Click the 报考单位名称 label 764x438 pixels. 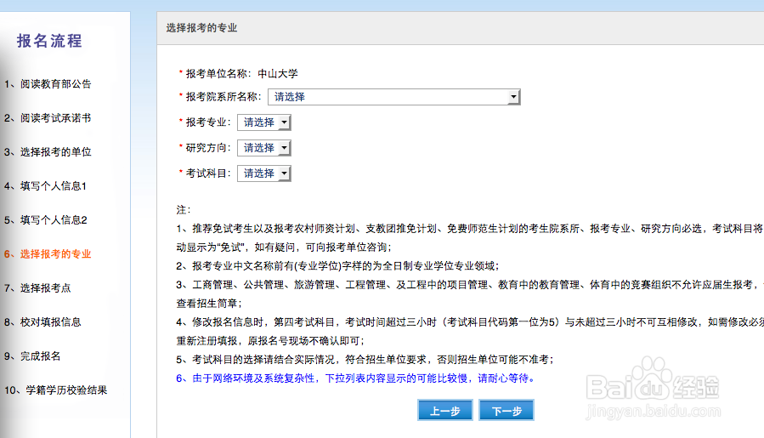point(218,74)
